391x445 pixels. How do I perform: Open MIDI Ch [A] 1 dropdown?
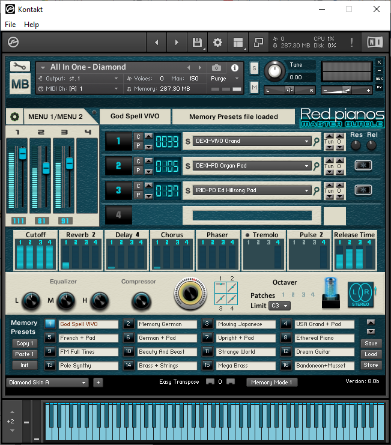pos(78,89)
